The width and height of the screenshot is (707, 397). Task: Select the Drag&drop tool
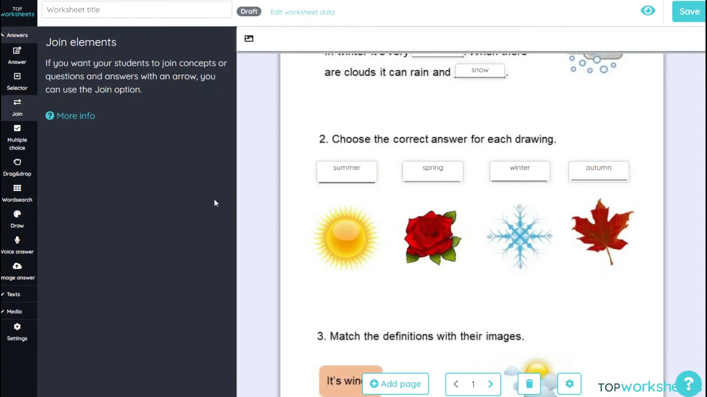point(17,167)
